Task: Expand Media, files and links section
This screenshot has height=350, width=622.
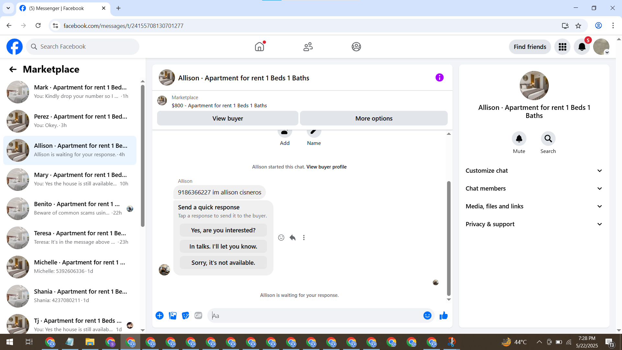Action: (x=534, y=206)
